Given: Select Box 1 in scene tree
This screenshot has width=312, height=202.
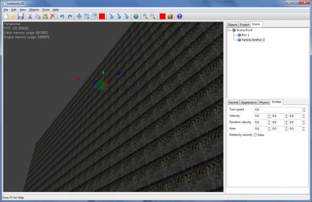Looking at the screenshot, I should (245, 35).
